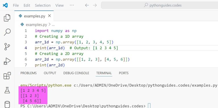
Task: Switch to the OUTPUT panel tab
Action: click(50, 73)
